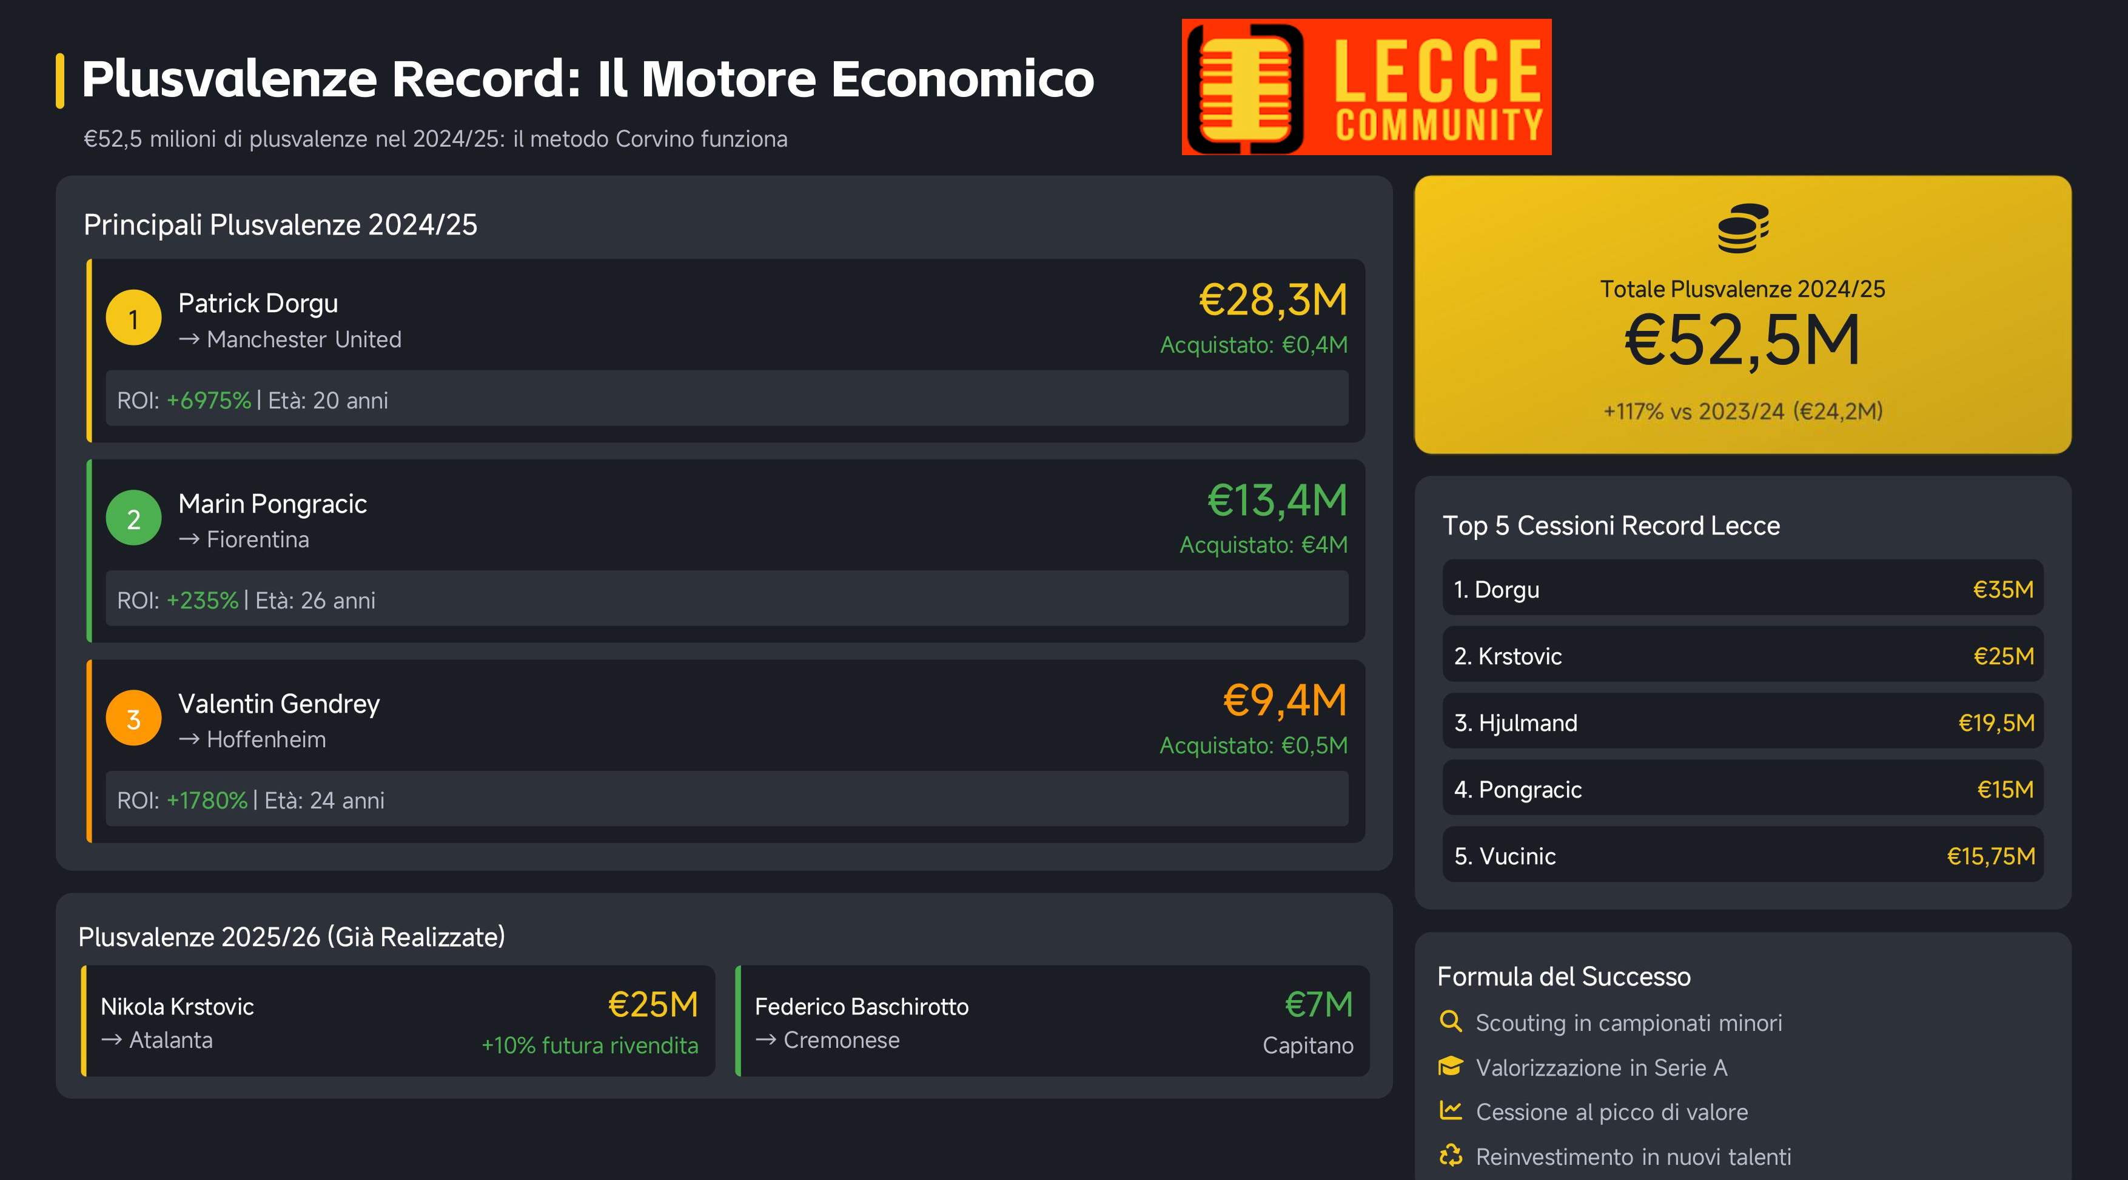2128x1180 pixels.
Task: Click the graduation cap Valorizzazione icon
Action: point(1451,1066)
